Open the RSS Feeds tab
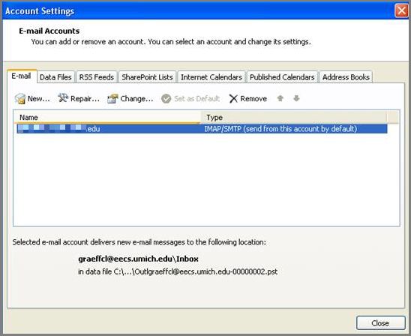The height and width of the screenshot is (336, 411). pyautogui.click(x=97, y=77)
